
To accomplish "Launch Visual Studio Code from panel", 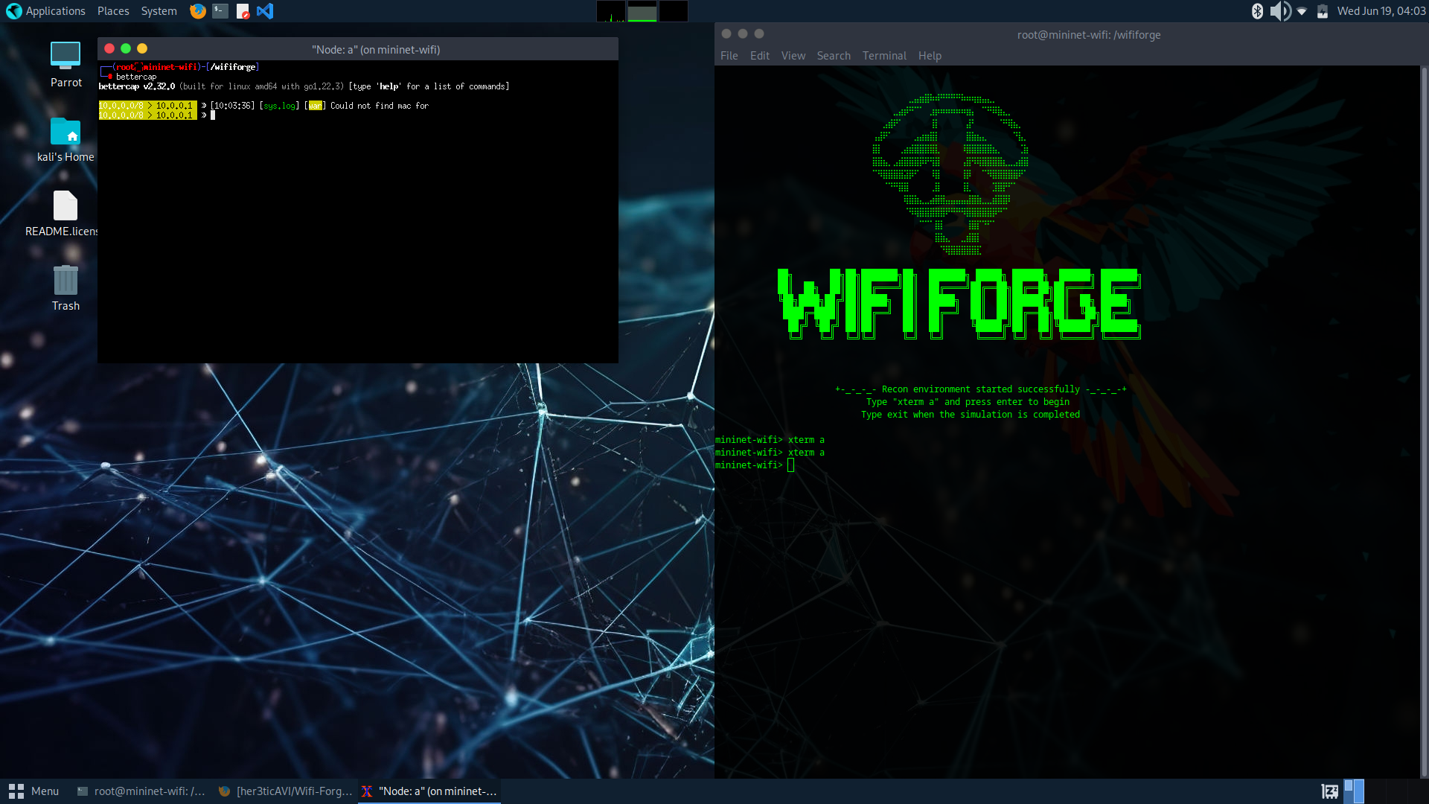I will [265, 11].
